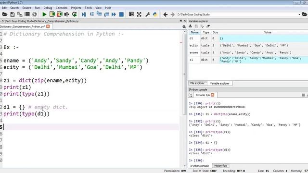The height and width of the screenshot is (173, 308).
Task: Click the editor browse tabs magnifier icon
Action: (x=184, y=27)
